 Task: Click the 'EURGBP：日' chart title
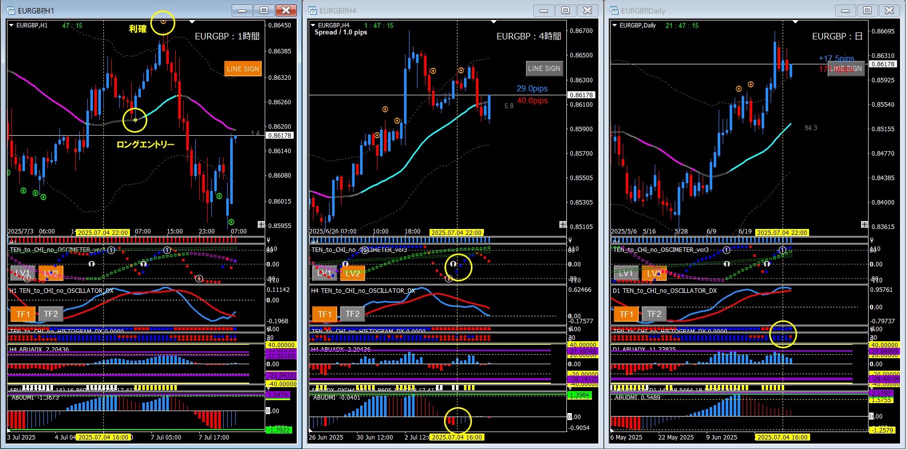[x=838, y=36]
